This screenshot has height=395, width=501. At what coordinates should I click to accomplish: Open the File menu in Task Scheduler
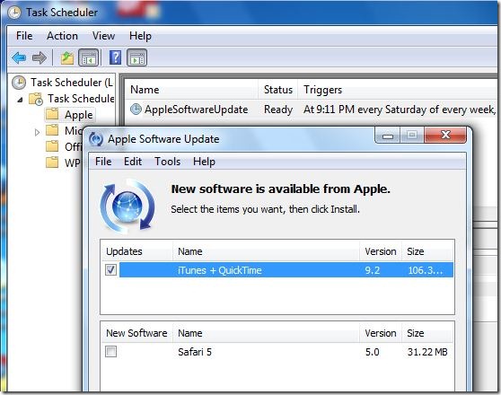(x=24, y=36)
